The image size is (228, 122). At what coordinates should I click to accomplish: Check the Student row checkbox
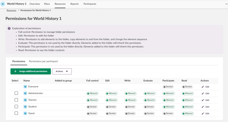(x=16, y=107)
